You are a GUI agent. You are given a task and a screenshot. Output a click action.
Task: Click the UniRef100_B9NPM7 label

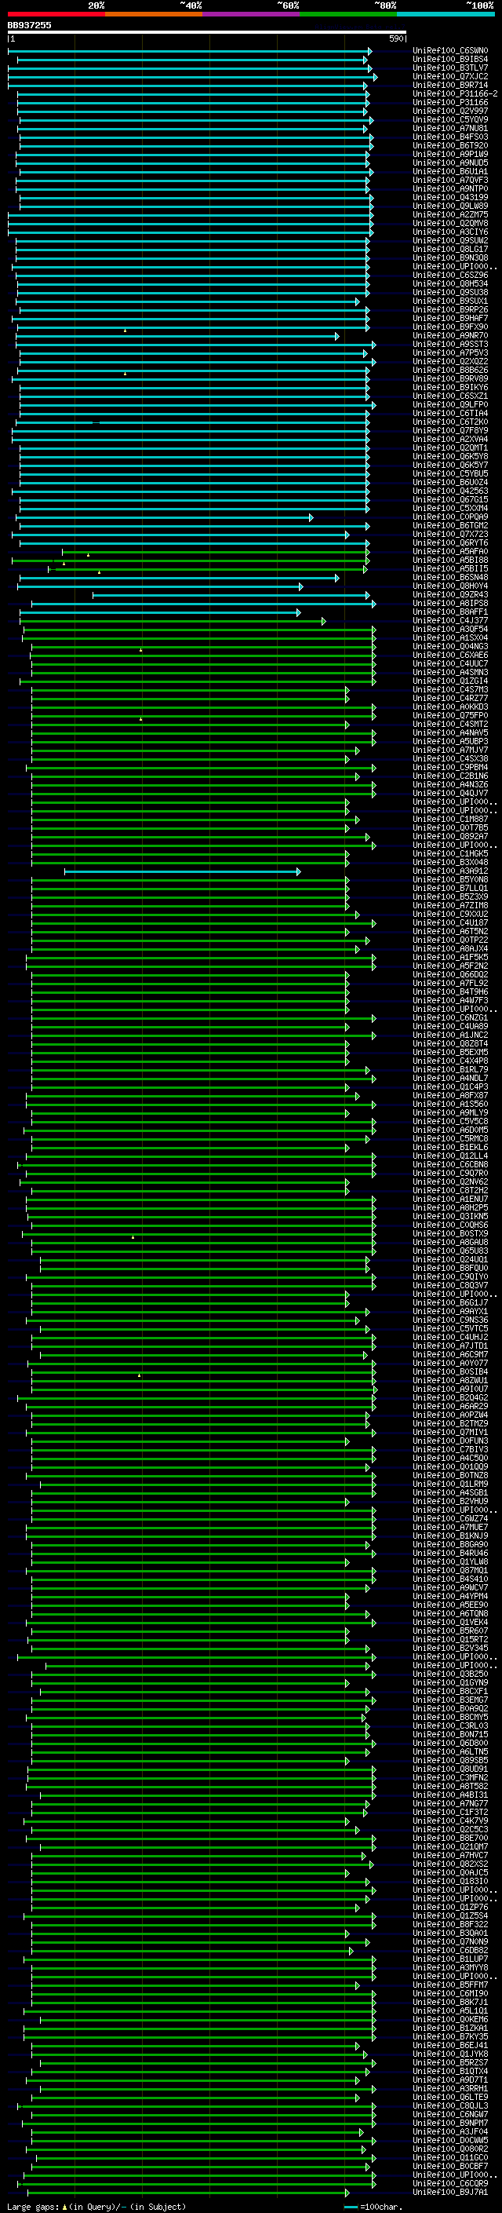450,2123
